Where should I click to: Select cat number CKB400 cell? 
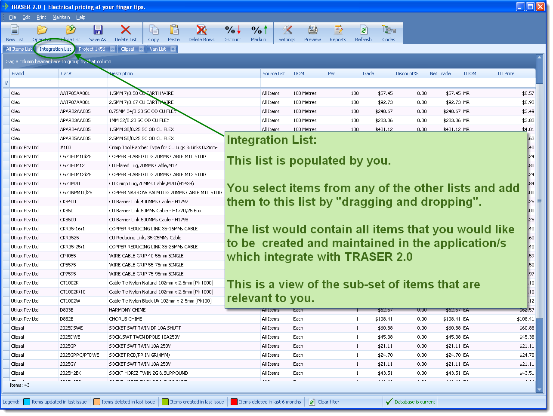coord(83,202)
